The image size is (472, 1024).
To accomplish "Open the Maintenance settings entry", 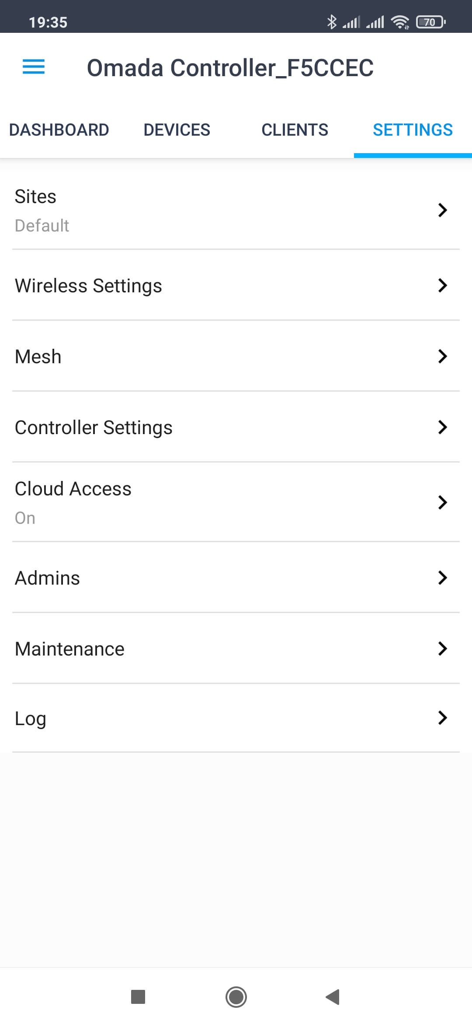I will [236, 649].
